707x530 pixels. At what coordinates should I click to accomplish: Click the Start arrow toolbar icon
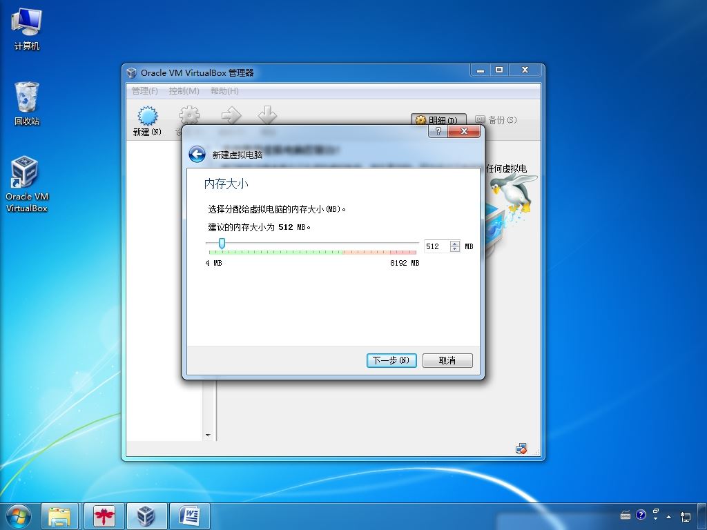pyautogui.click(x=231, y=115)
